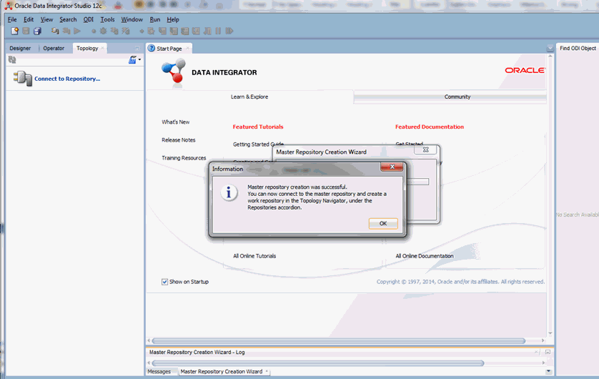Open the Edit menu

(x=29, y=19)
